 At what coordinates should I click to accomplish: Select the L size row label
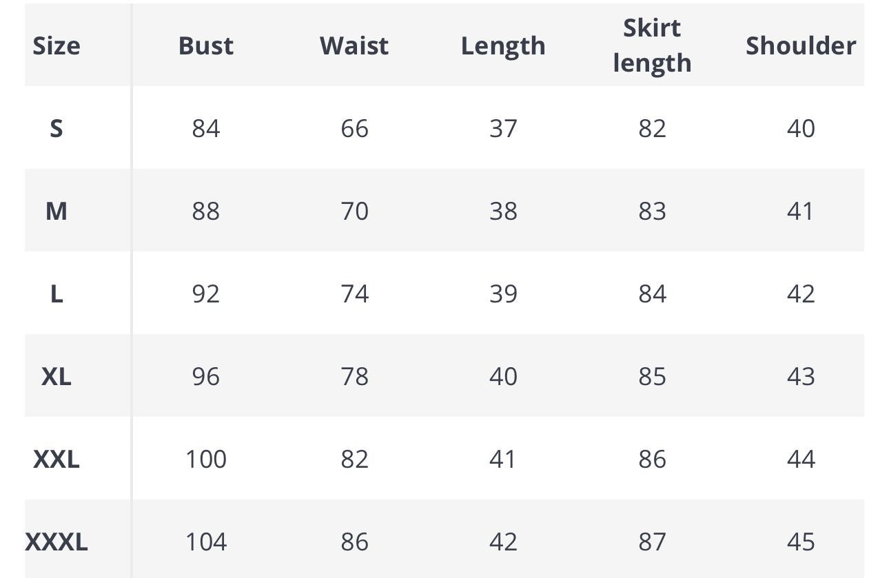tap(57, 293)
